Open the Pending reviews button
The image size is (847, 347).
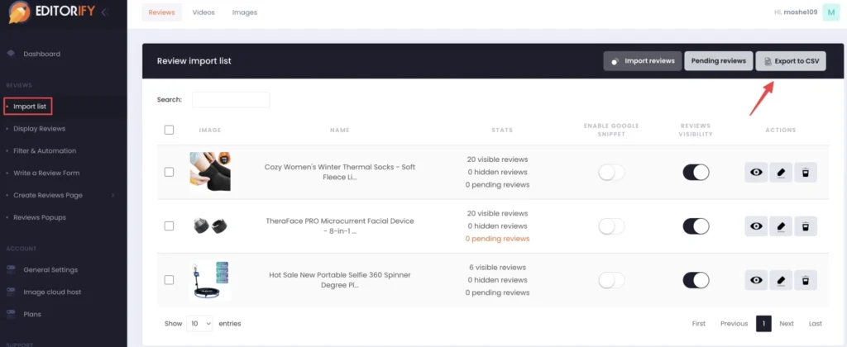718,61
